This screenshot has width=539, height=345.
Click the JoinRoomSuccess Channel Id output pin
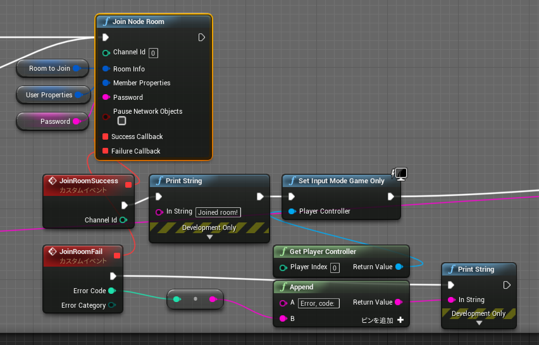tap(123, 220)
